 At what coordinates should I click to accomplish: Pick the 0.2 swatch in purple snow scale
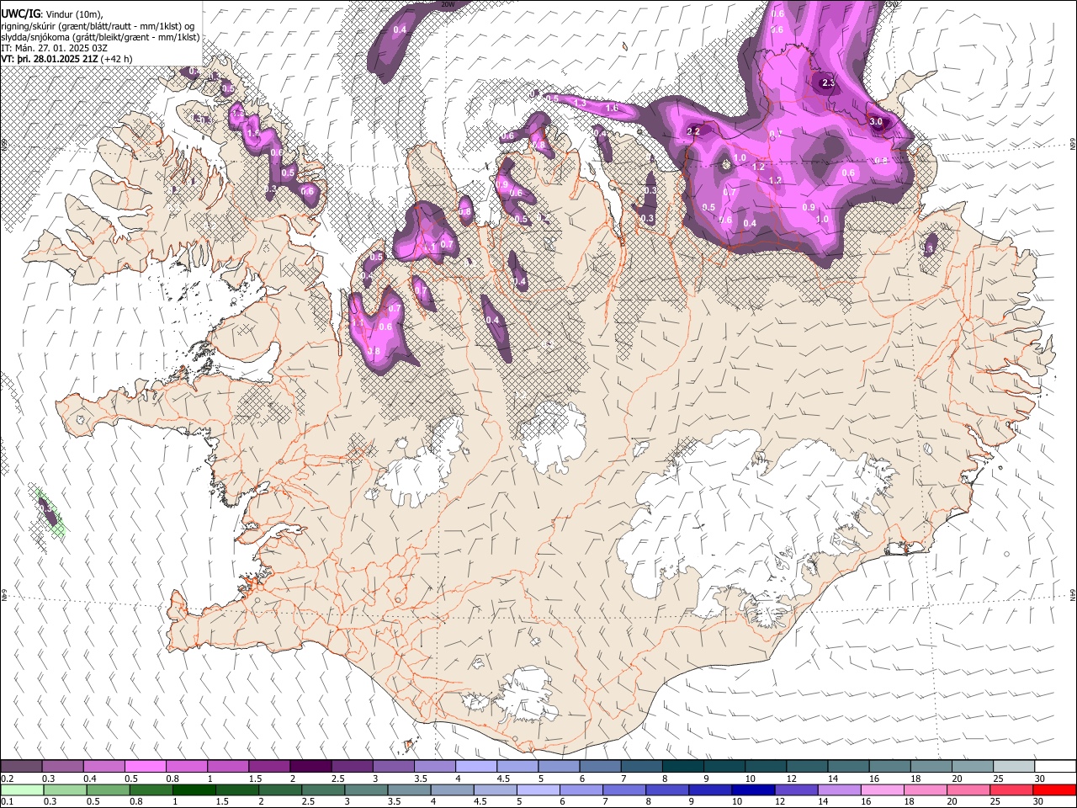(x=21, y=767)
